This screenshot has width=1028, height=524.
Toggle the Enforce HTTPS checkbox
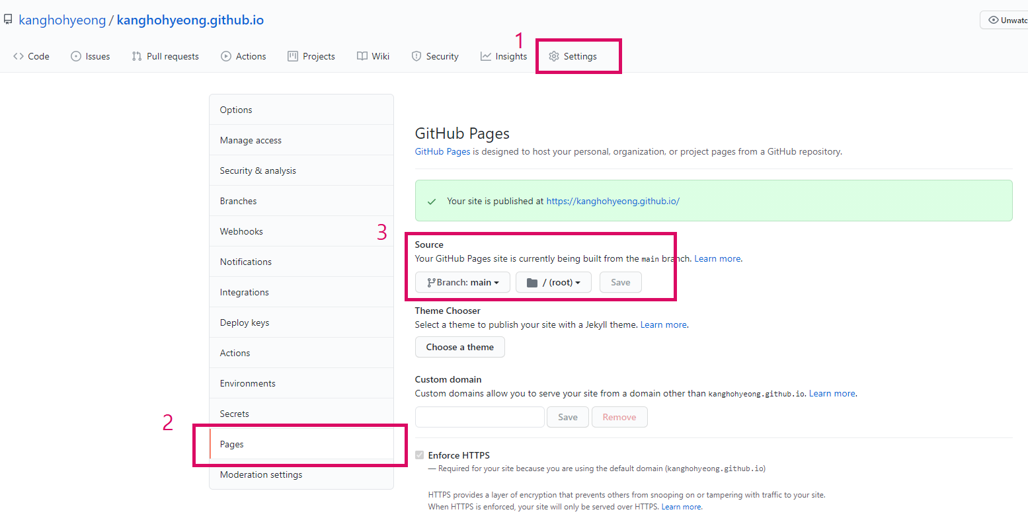click(420, 455)
